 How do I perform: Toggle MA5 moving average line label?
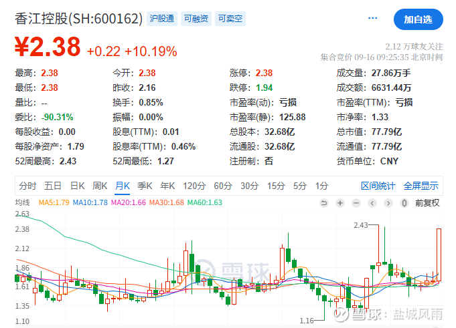coord(54,202)
